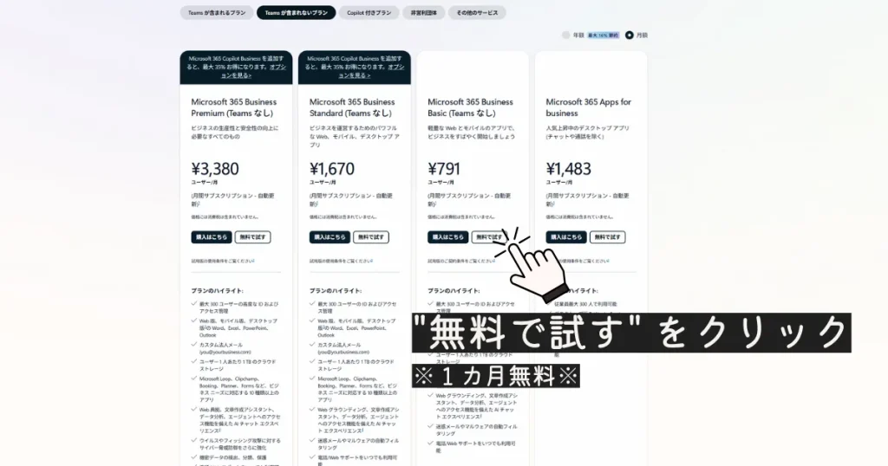Select the 月額 billing radio button

pos(630,36)
